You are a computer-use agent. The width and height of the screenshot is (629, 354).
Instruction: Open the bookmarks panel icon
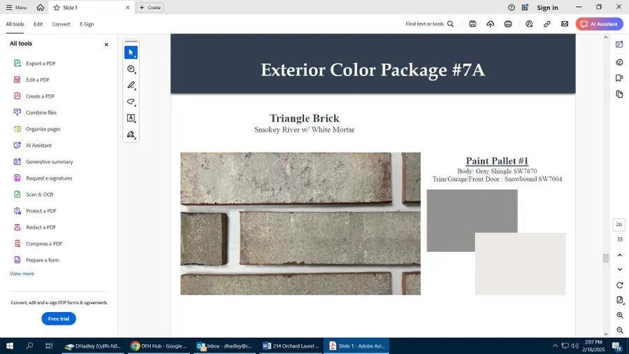[619, 78]
